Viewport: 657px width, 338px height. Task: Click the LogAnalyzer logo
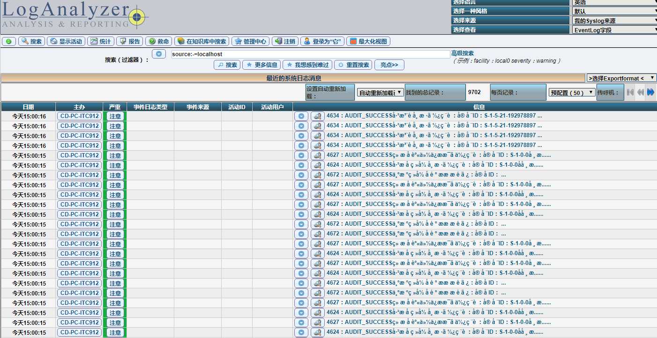pos(75,15)
